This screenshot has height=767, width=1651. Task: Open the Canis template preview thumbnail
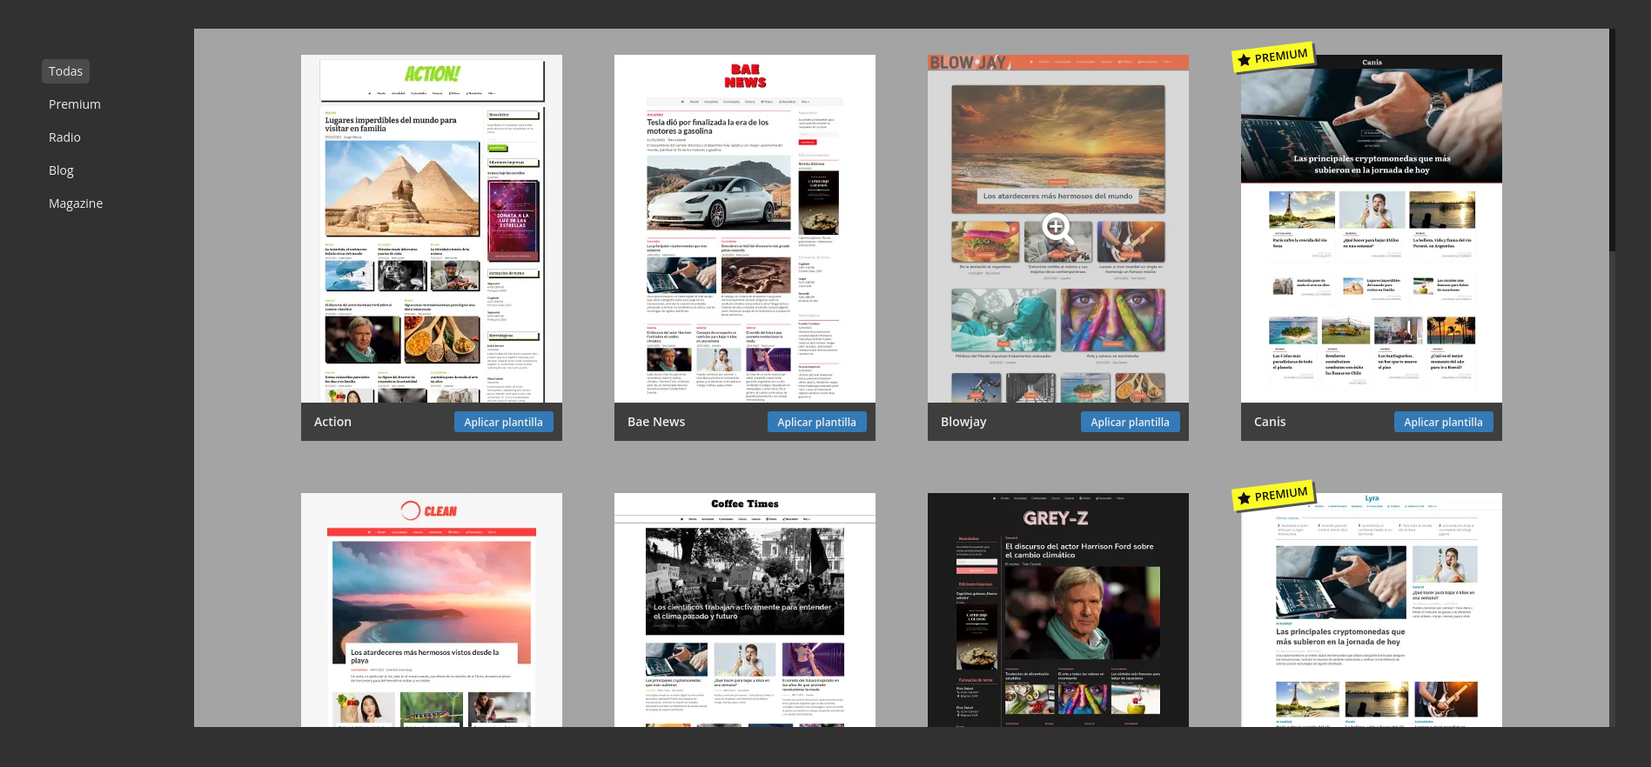(1372, 229)
